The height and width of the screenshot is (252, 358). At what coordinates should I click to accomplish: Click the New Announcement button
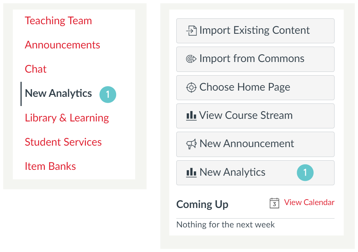click(x=255, y=144)
